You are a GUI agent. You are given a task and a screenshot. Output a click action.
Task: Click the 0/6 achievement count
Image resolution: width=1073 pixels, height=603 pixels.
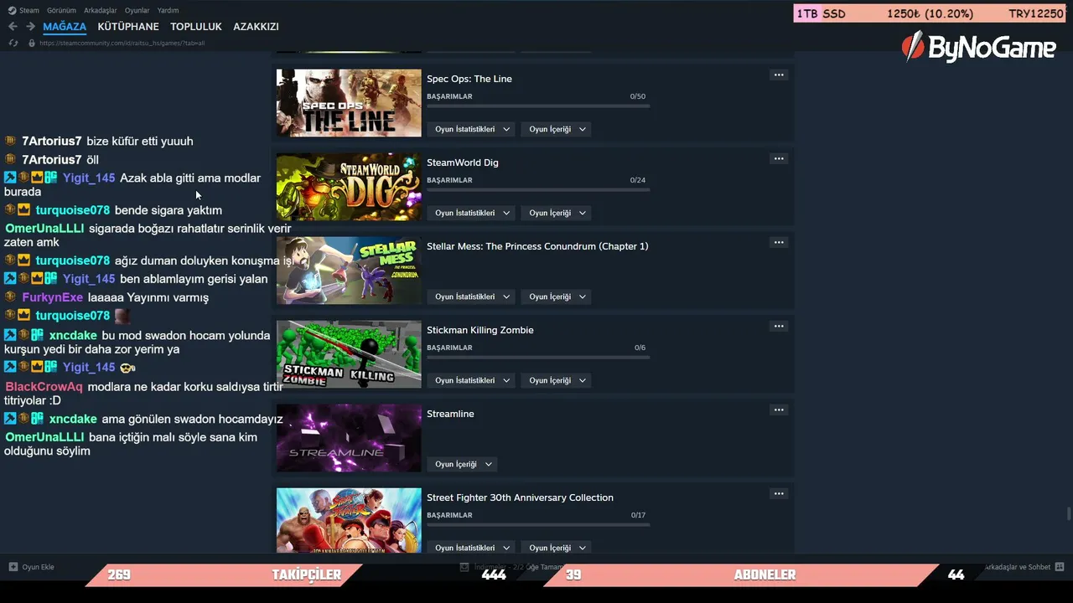tap(640, 348)
